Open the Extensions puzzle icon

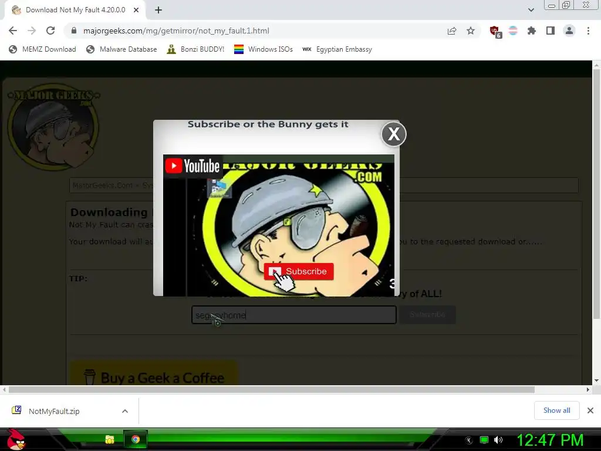click(532, 31)
